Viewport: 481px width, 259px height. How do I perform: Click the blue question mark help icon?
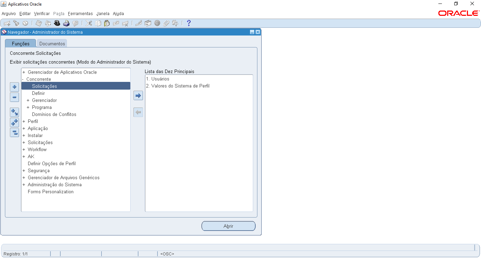pos(189,23)
